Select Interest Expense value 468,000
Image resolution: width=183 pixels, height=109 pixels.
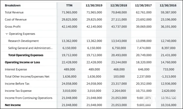(x=119, y=69)
